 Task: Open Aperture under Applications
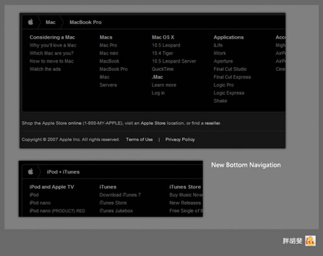click(x=224, y=61)
